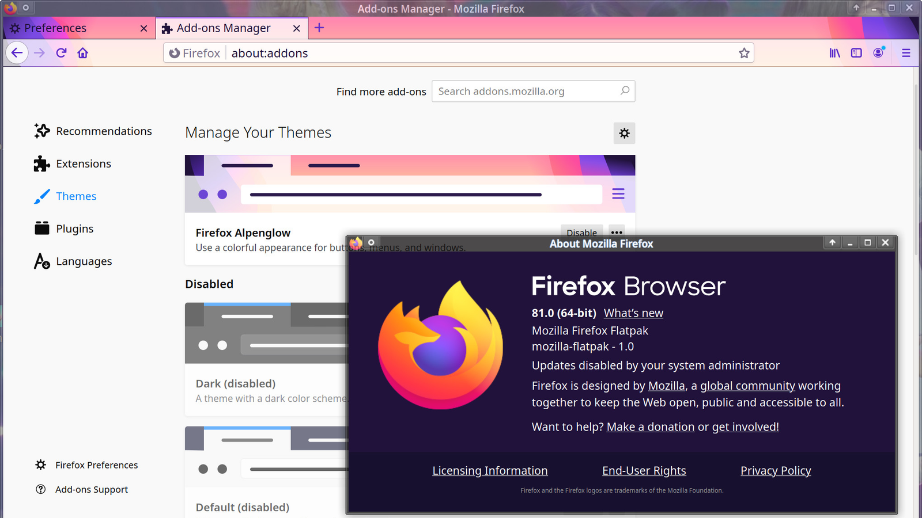Click the Make a donation link
922x518 pixels.
click(651, 427)
